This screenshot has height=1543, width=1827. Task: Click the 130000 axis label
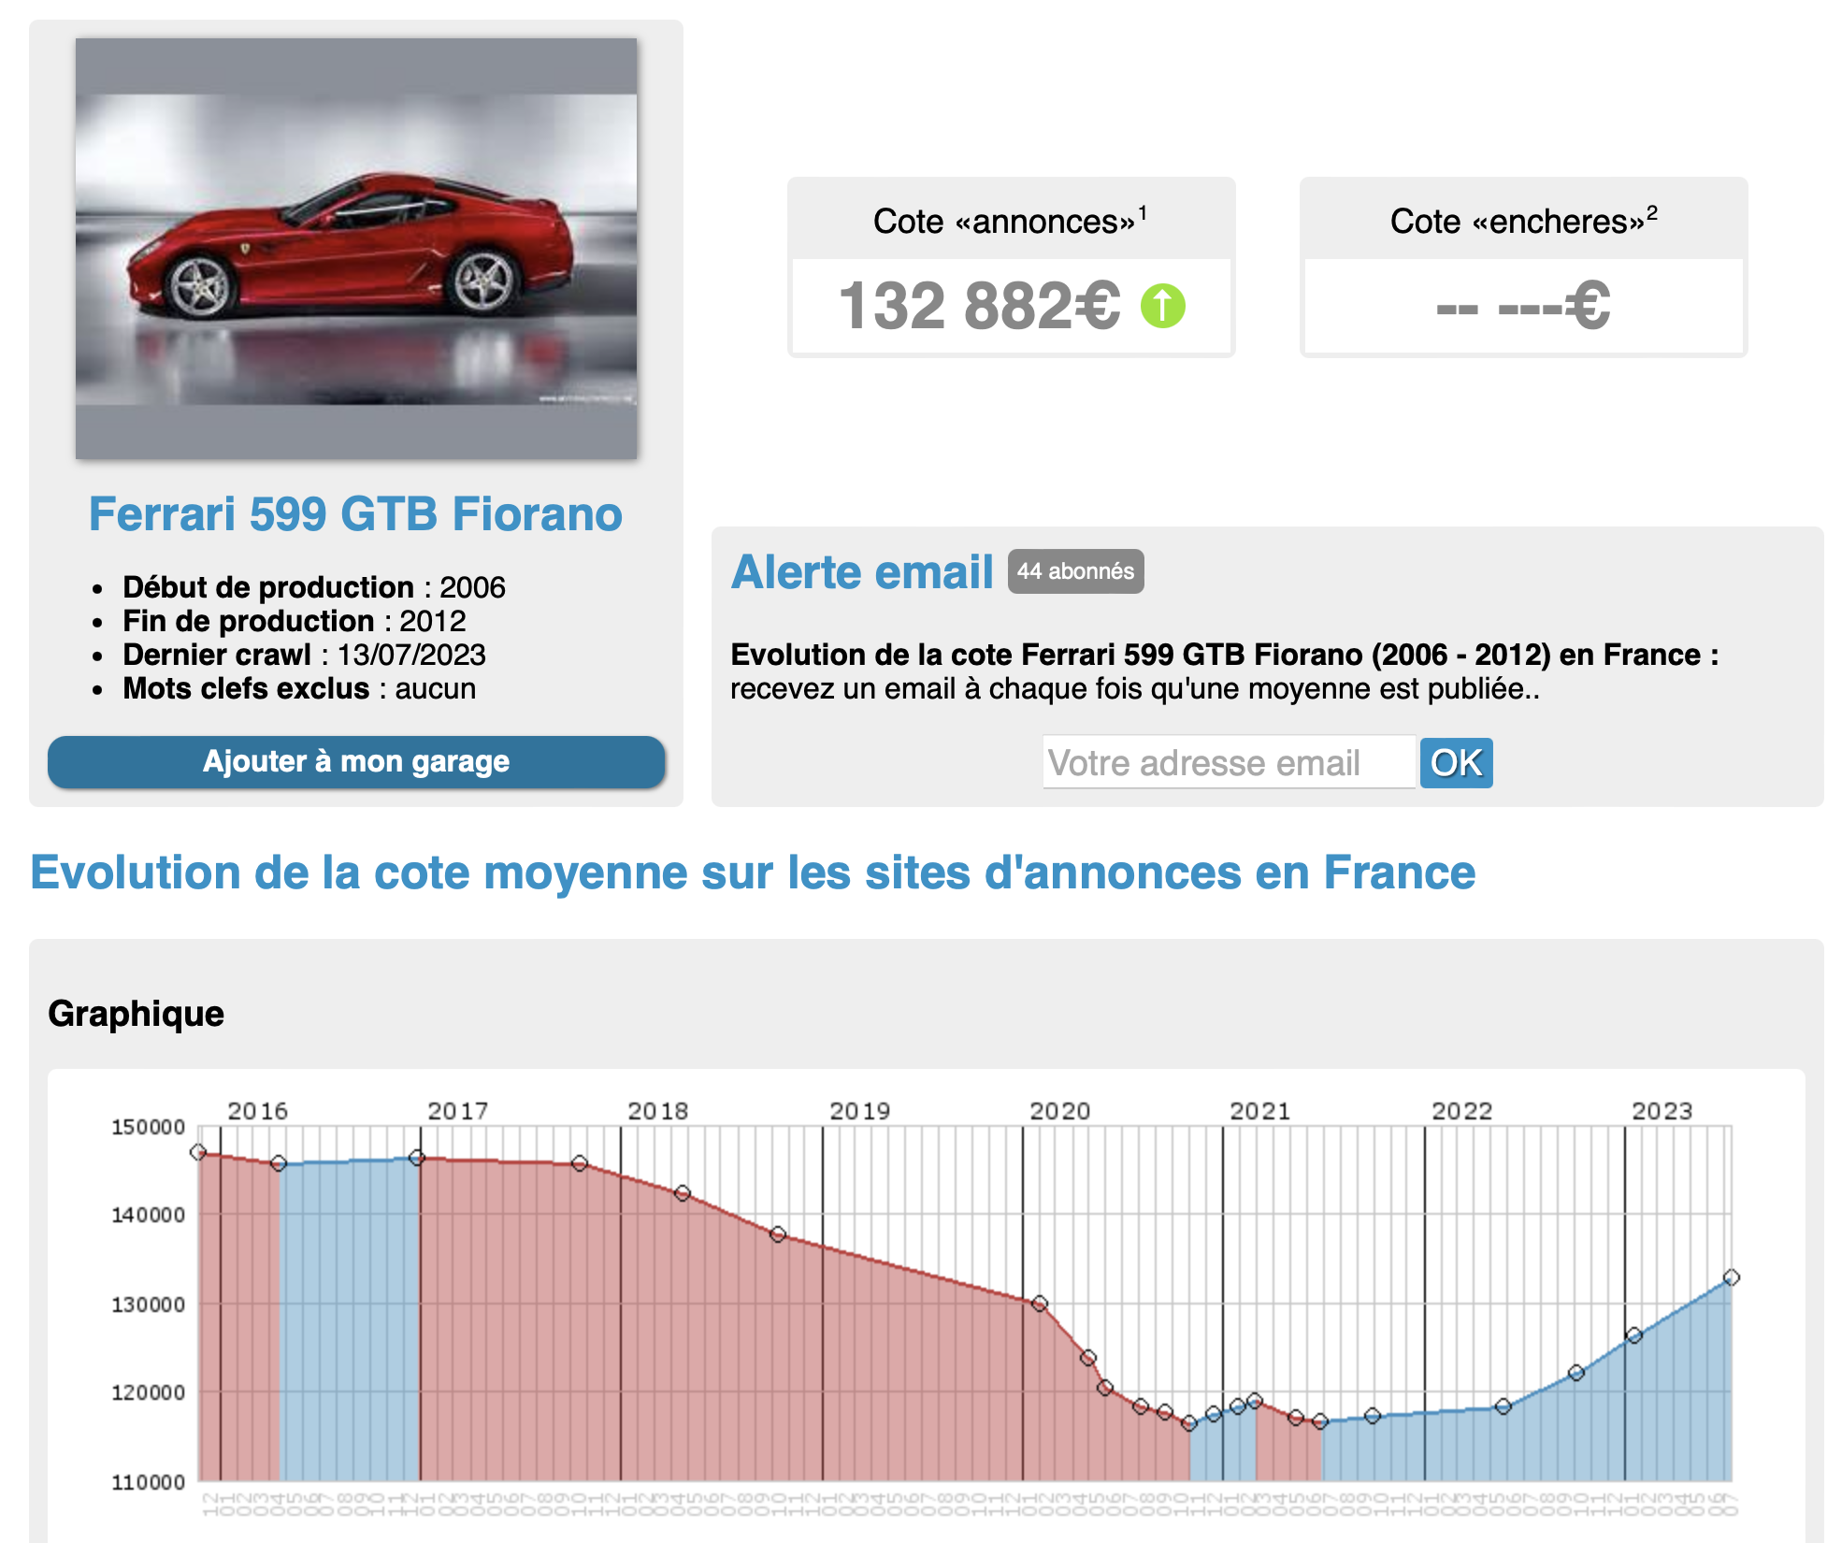click(149, 1305)
